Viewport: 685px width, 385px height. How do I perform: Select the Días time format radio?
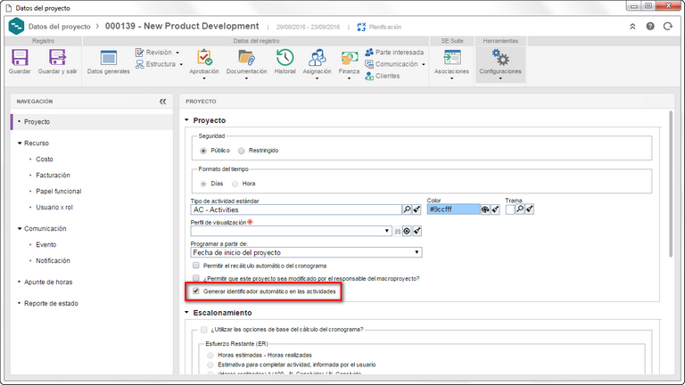(x=203, y=184)
